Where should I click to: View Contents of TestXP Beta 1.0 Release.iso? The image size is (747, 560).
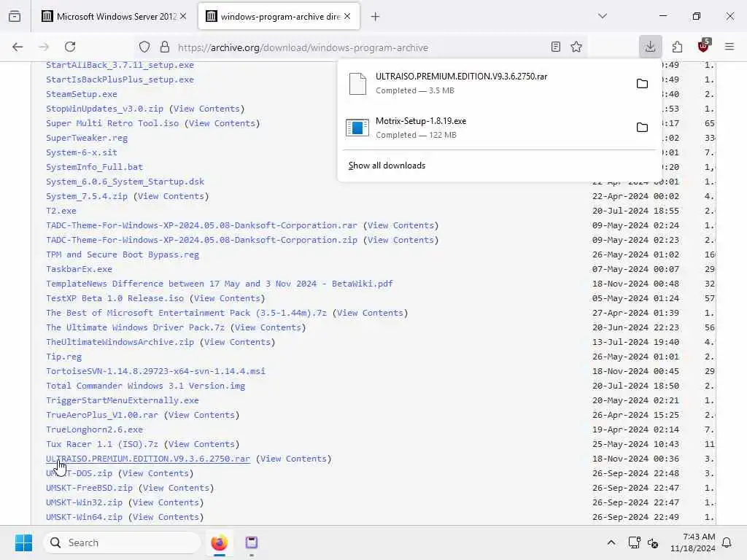coord(228,298)
